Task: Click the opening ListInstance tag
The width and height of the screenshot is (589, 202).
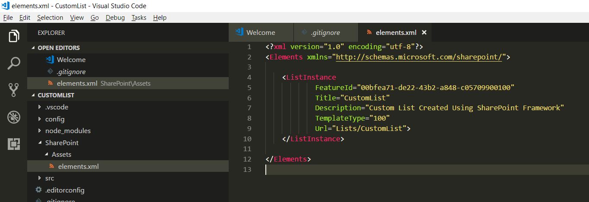Action: tap(309, 78)
